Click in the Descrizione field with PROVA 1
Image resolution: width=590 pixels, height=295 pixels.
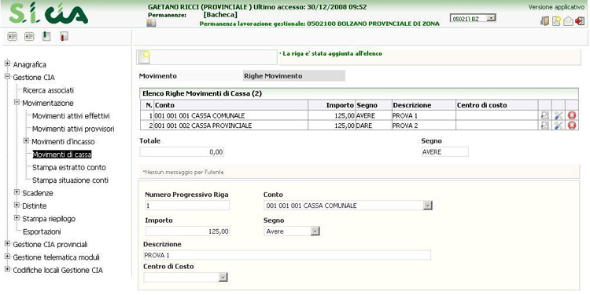point(286,255)
